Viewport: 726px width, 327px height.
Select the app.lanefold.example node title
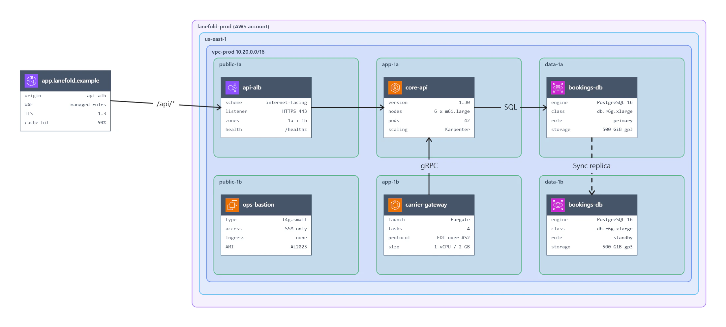point(71,81)
